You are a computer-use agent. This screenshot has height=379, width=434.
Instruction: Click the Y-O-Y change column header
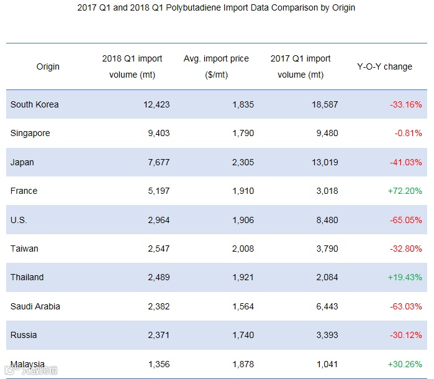(384, 66)
